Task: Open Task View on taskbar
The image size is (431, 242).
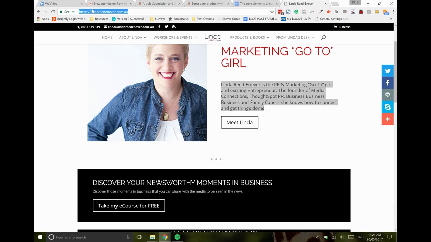Action: click(139, 237)
